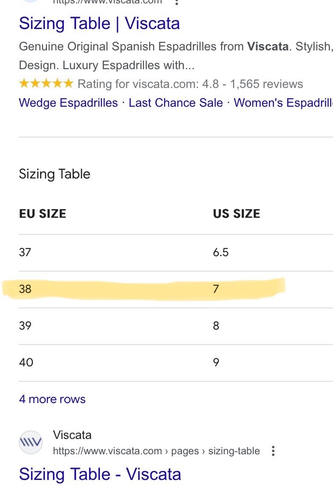Open three-dot menu of the top result
This screenshot has width=333, height=500.
point(176,3)
